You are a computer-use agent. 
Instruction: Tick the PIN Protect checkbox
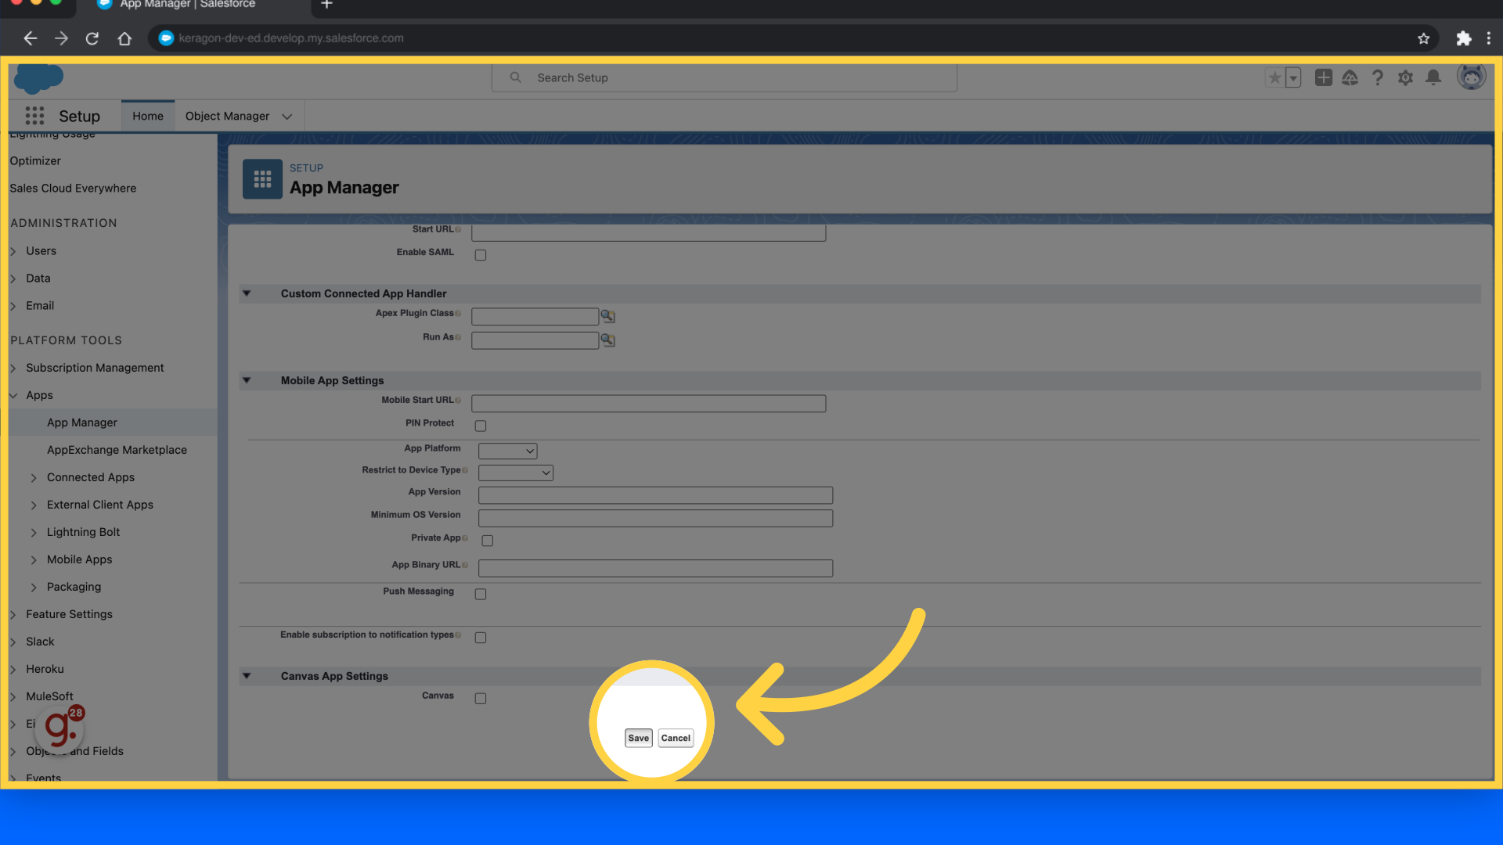coord(481,426)
